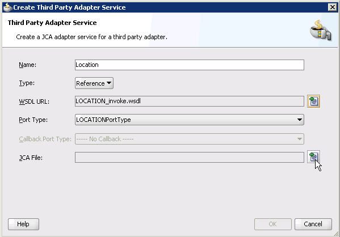Click the WSDL URL text field

(x=189, y=101)
